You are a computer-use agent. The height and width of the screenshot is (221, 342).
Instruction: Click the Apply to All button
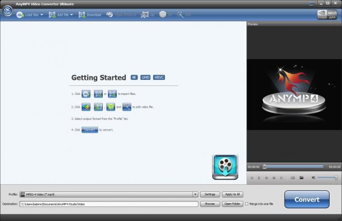(232, 194)
